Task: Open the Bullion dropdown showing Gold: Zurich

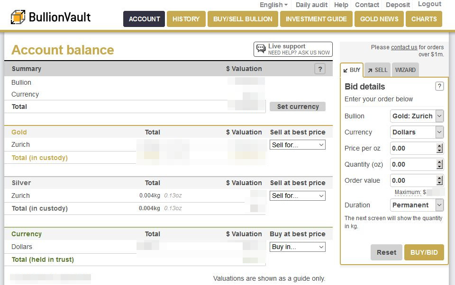Action: click(x=417, y=116)
